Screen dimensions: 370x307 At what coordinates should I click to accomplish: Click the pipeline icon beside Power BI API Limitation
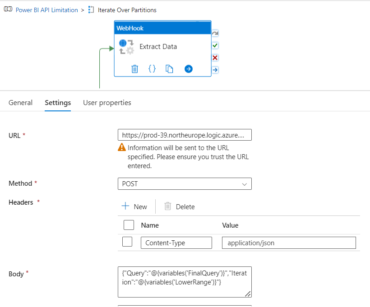(x=8, y=10)
